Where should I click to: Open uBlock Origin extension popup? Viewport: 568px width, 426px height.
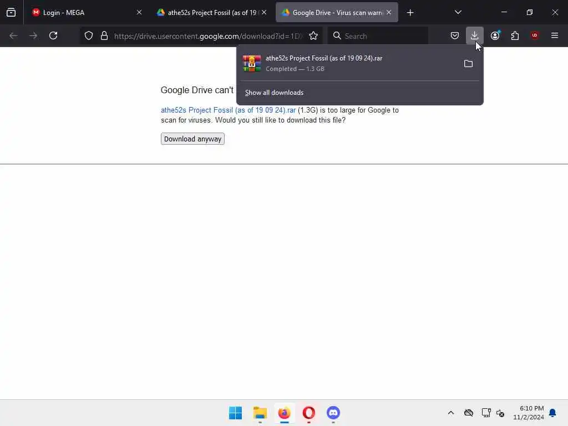click(535, 35)
